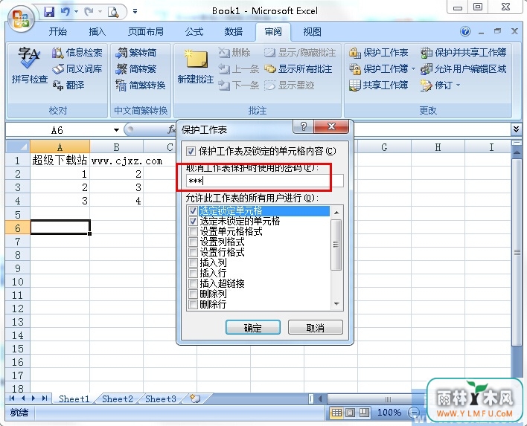Enable 删除行 permission
The width and height of the screenshot is (527, 426).
193,305
